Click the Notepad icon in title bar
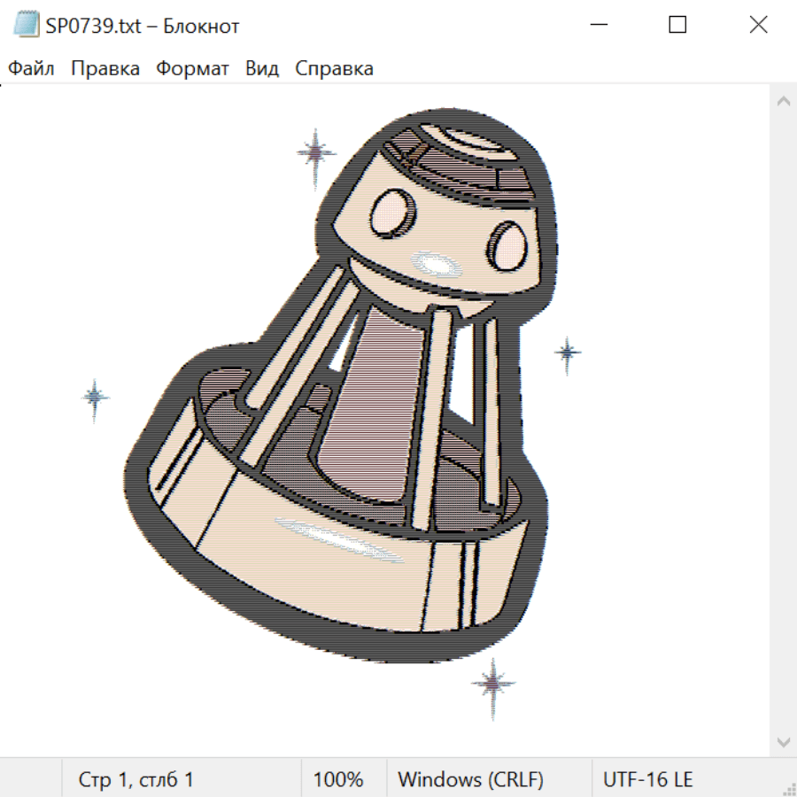The width and height of the screenshot is (797, 797). (27, 26)
